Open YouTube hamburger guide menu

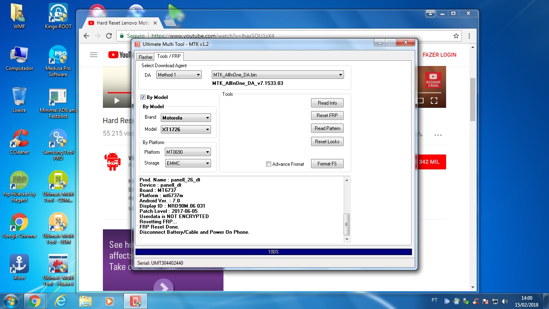[94, 55]
